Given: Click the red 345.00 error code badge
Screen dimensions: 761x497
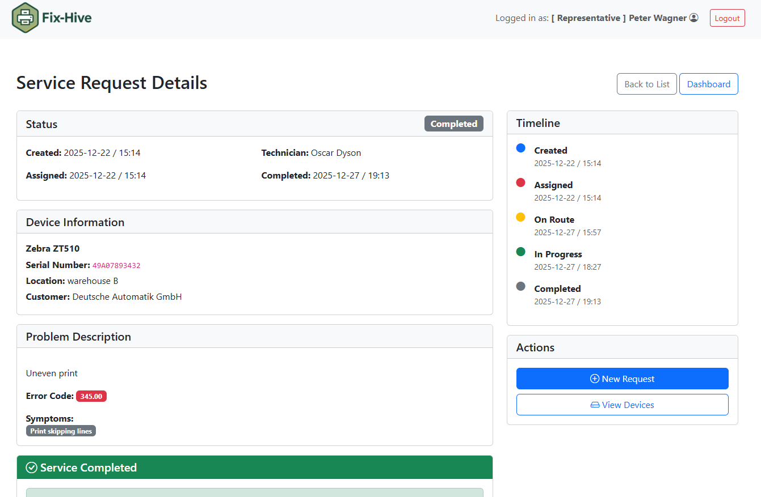Looking at the screenshot, I should [91, 396].
